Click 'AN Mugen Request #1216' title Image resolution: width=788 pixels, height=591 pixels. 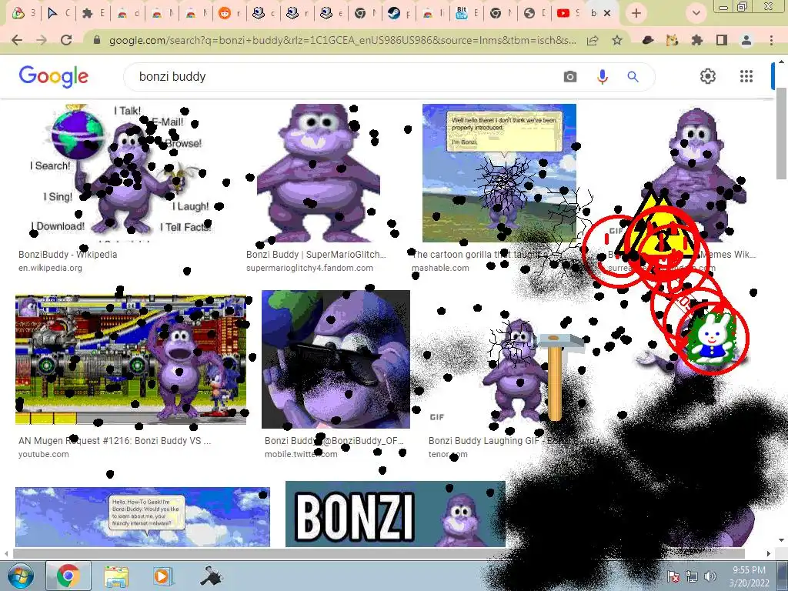coord(115,441)
